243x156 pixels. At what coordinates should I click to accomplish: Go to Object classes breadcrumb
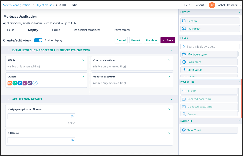click(x=45, y=5)
